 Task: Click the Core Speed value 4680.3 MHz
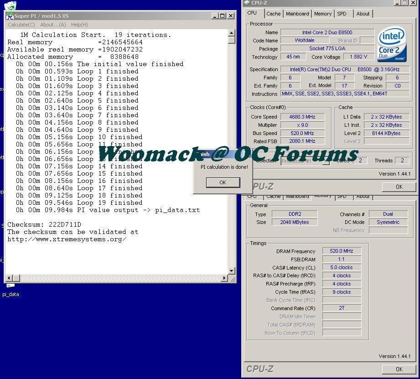(x=302, y=117)
